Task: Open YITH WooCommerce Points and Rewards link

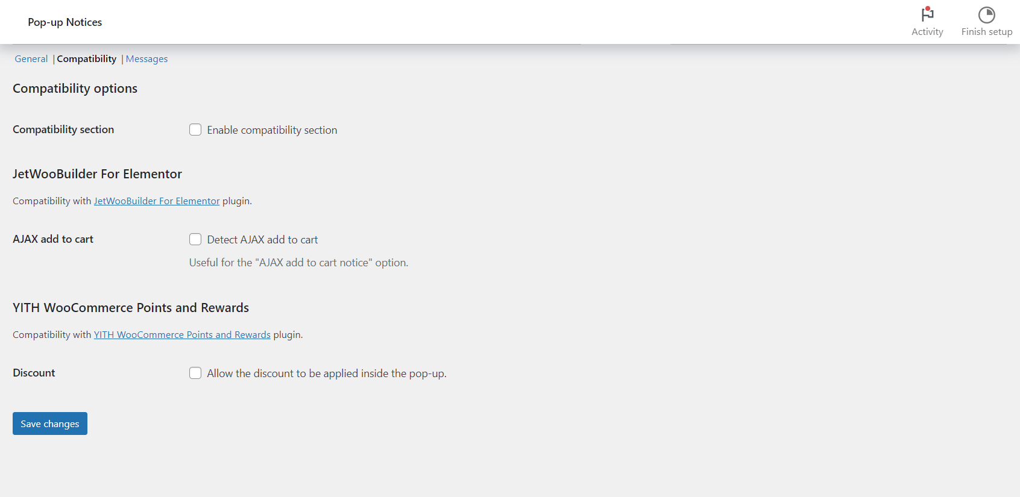Action: [182, 334]
